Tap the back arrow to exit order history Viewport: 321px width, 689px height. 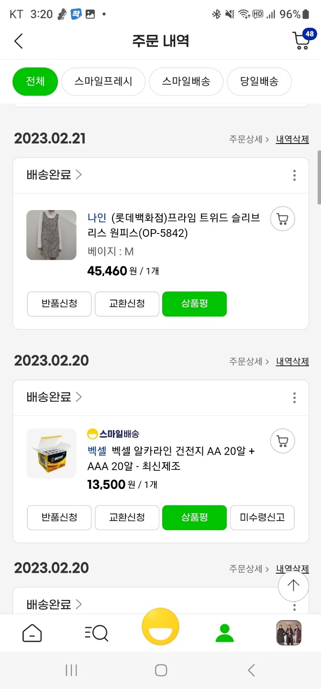pyautogui.click(x=18, y=41)
